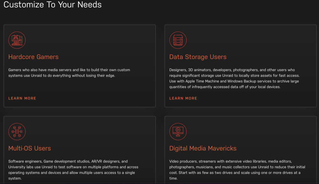Click the Data Storage Users description paragraph
Image resolution: width=319 pixels, height=184 pixels.
point(234,78)
